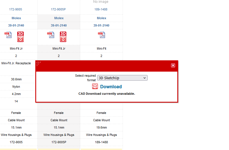Open PDF datasheet for 172-9005P column
229x150 pixels.
(51, 35)
